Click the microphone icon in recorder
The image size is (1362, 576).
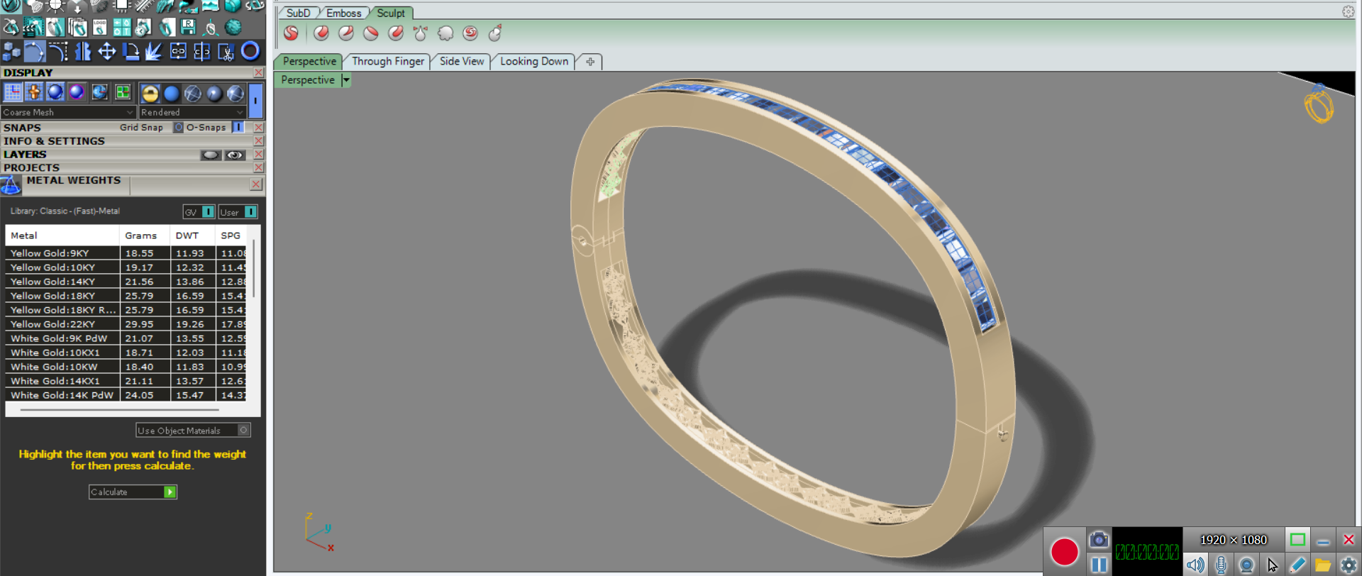pos(1221,565)
